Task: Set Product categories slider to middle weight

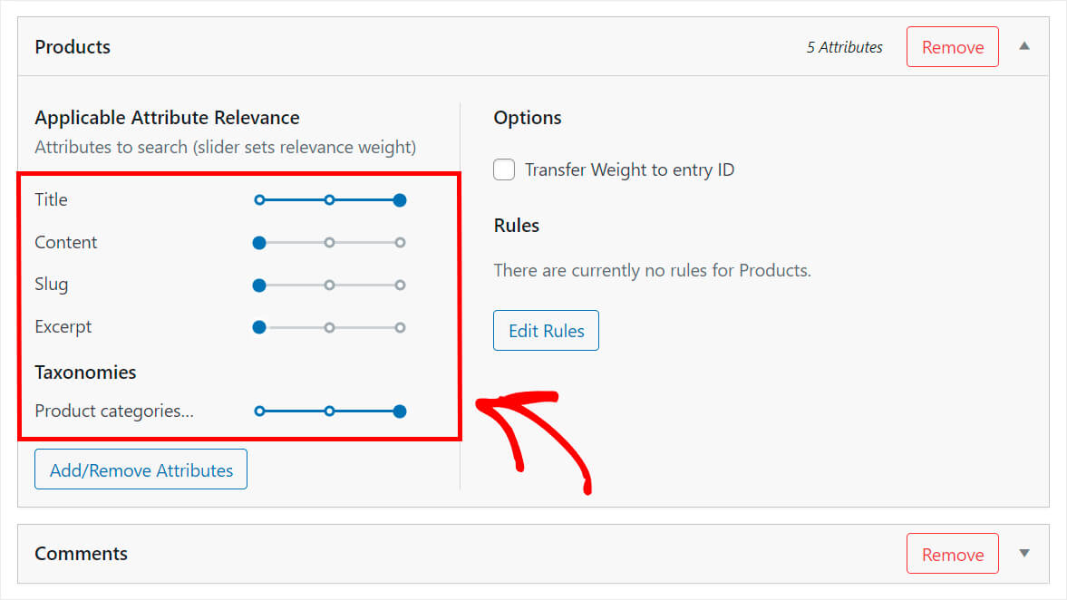Action: 329,411
